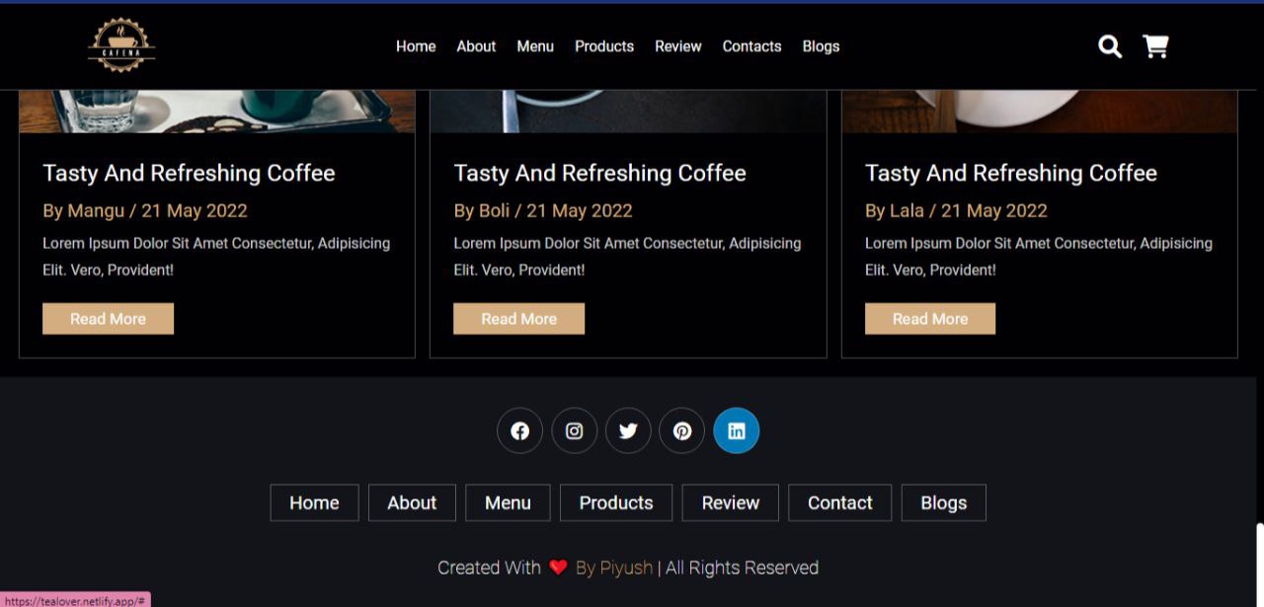Click Read More on Lala's post

tap(930, 319)
